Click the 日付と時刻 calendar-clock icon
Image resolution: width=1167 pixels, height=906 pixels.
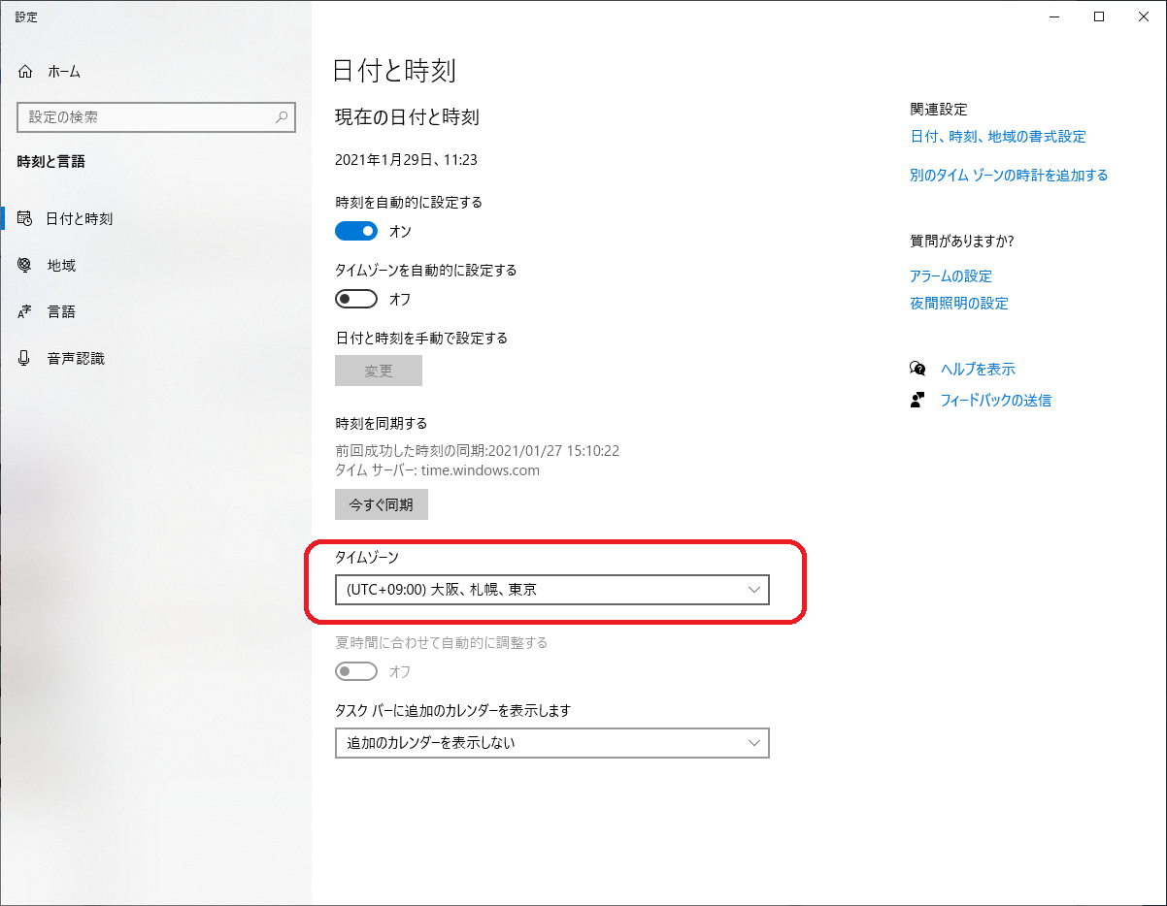(x=25, y=218)
